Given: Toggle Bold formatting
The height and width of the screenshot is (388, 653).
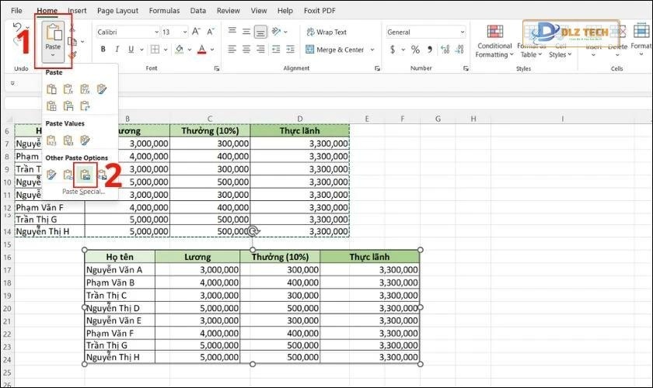Looking at the screenshot, I should (x=103, y=50).
